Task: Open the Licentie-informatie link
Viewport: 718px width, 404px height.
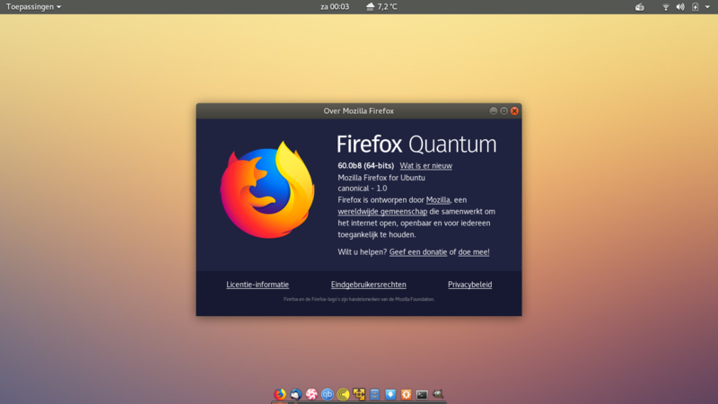Action: pos(258,285)
